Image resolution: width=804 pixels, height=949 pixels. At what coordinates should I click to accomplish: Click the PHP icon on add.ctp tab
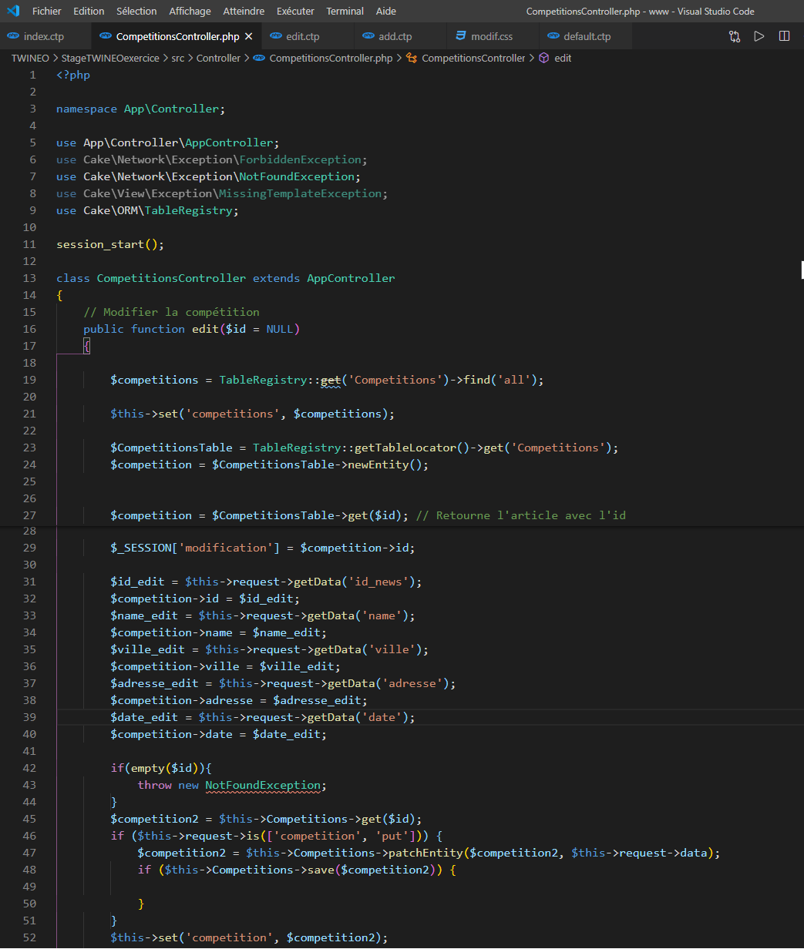(368, 36)
